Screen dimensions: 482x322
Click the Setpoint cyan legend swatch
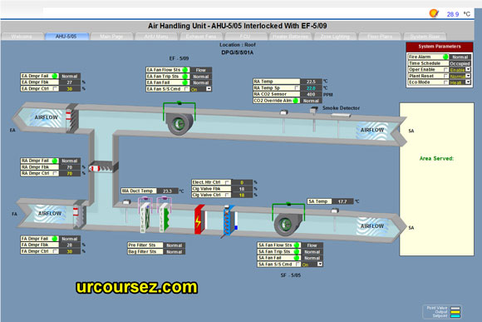click(455, 316)
